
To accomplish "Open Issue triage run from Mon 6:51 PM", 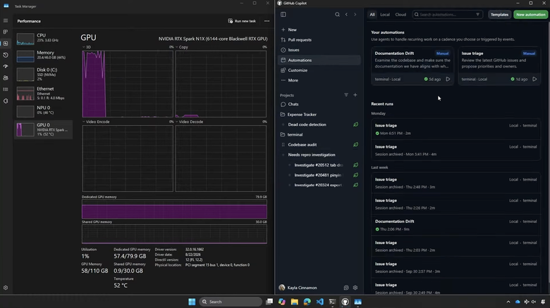I will (456, 129).
